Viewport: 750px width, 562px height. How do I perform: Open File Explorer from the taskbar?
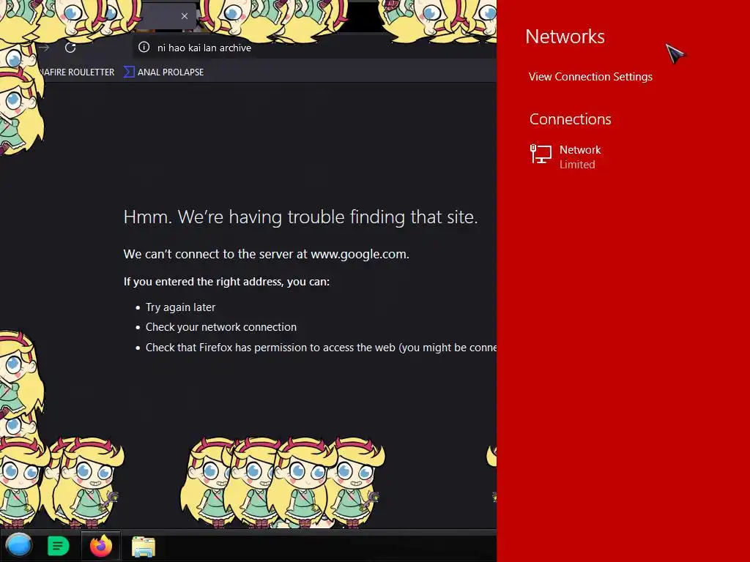pos(144,546)
